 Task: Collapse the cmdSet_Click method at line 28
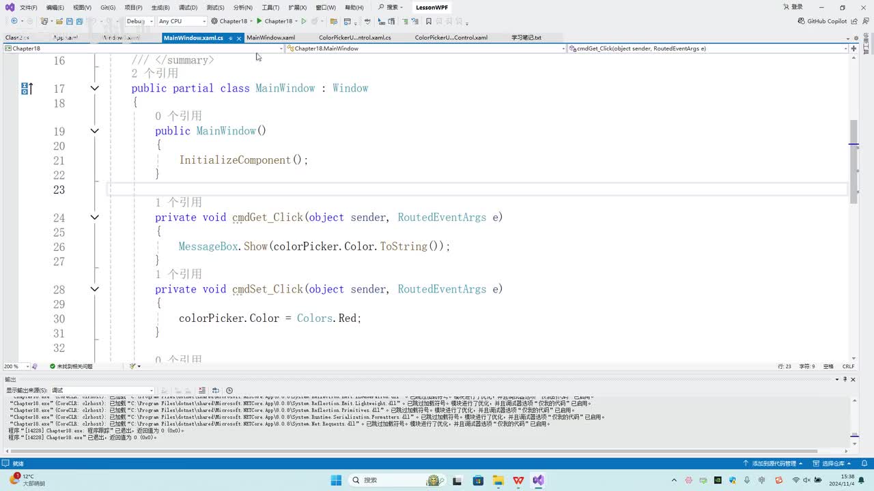point(95,289)
